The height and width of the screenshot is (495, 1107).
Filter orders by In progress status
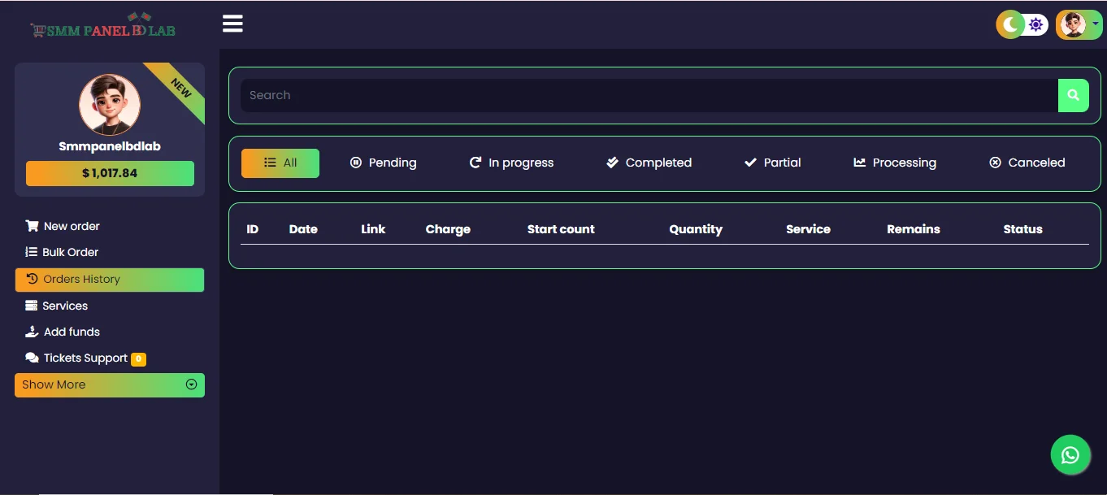(x=511, y=163)
